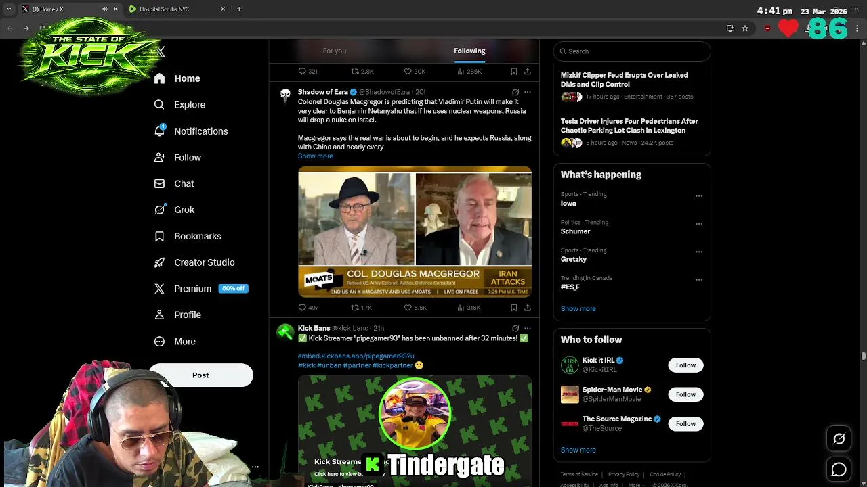Image resolution: width=867 pixels, height=487 pixels.
Task: Open more options for #ES_F trend
Action: pos(698,280)
